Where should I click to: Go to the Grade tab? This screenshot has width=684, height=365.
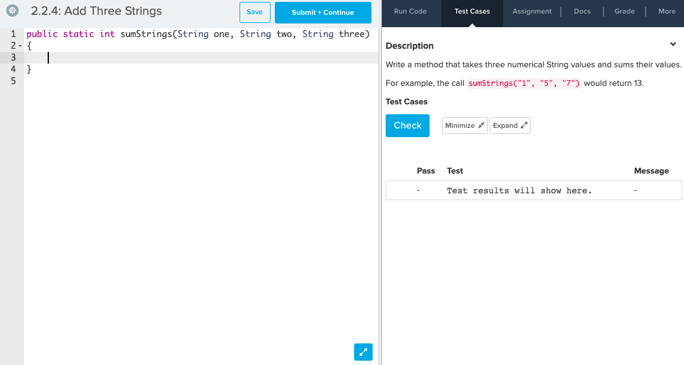pyautogui.click(x=624, y=11)
